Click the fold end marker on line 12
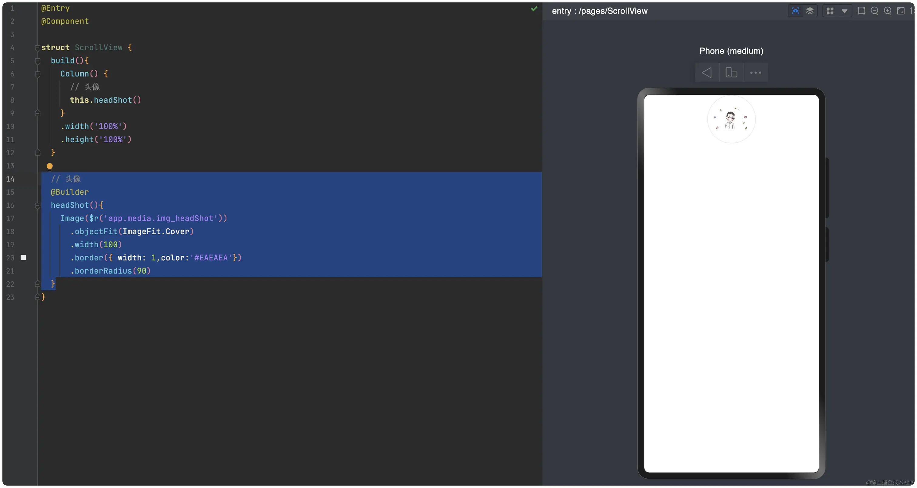This screenshot has width=917, height=488. (37, 153)
